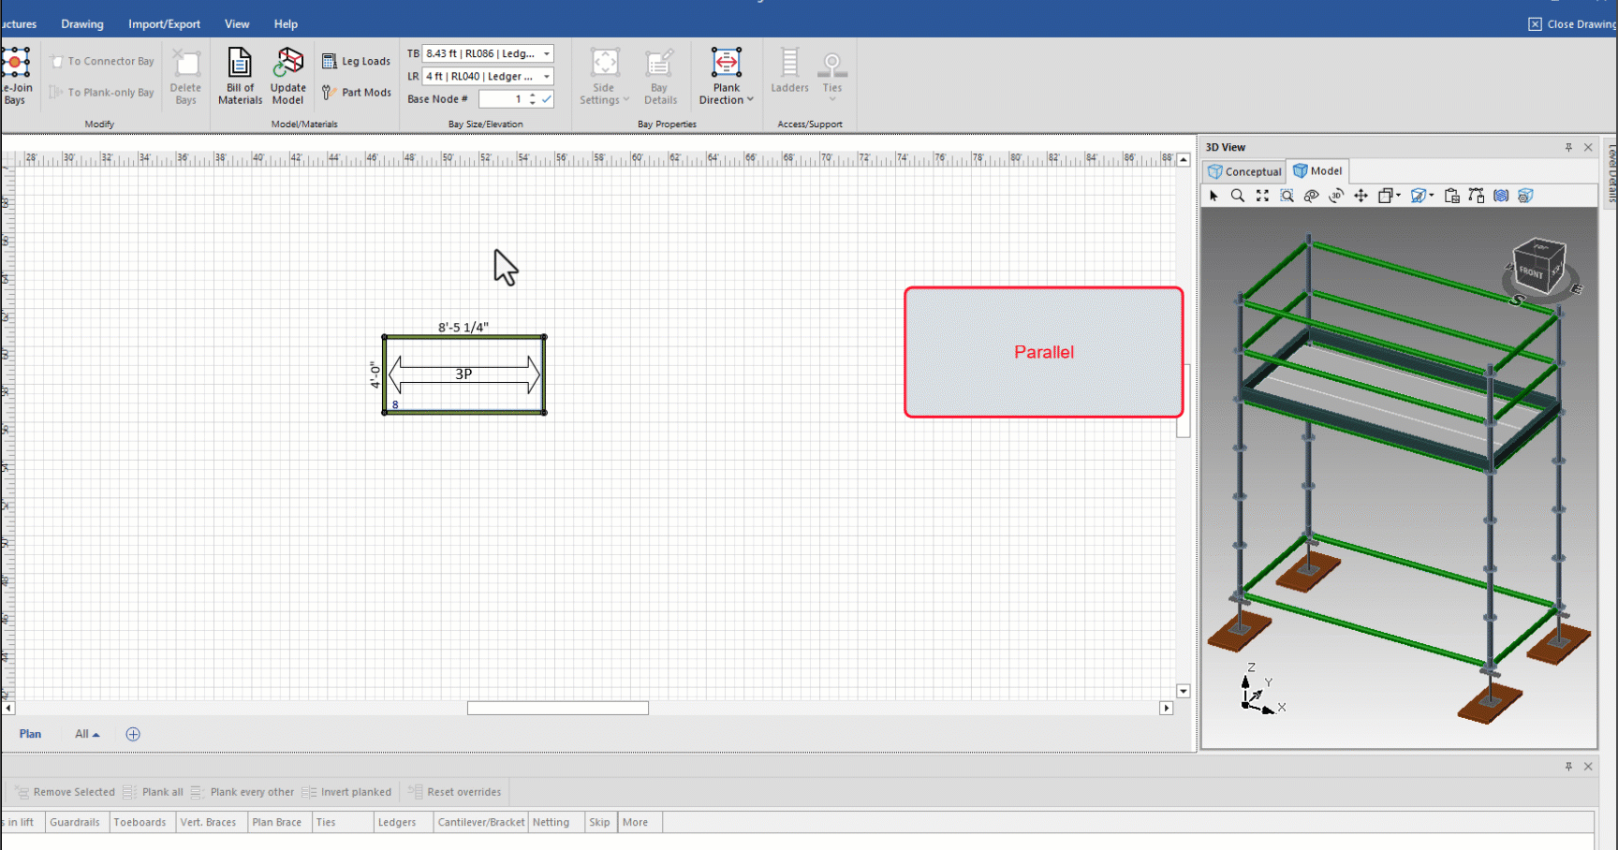Expand the LR ledger size dropdown

tap(547, 77)
